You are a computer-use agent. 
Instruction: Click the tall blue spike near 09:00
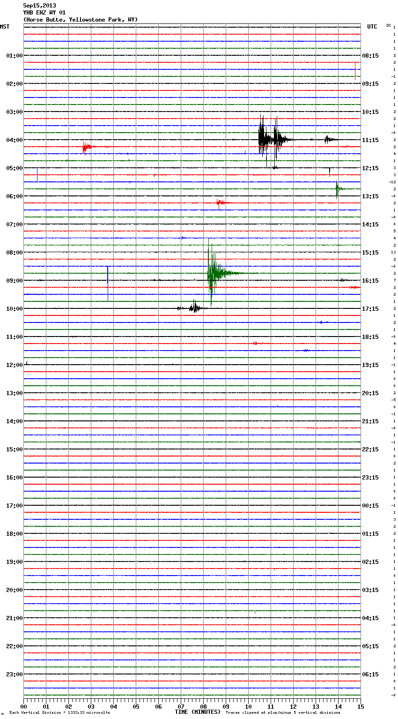coord(108,284)
